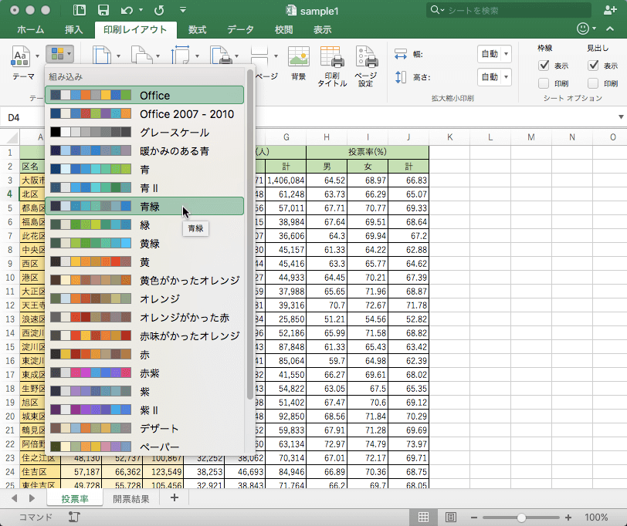
Task: Select row 10 header
Action: coord(10,277)
